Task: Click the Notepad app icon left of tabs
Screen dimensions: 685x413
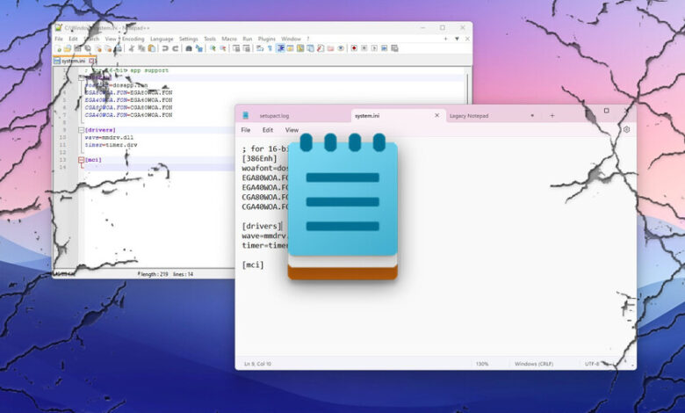Action: pos(246,115)
